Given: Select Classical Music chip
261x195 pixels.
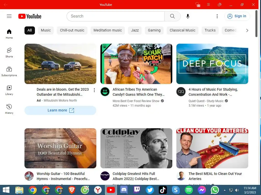Looking at the screenshot, I should tap(182, 30).
